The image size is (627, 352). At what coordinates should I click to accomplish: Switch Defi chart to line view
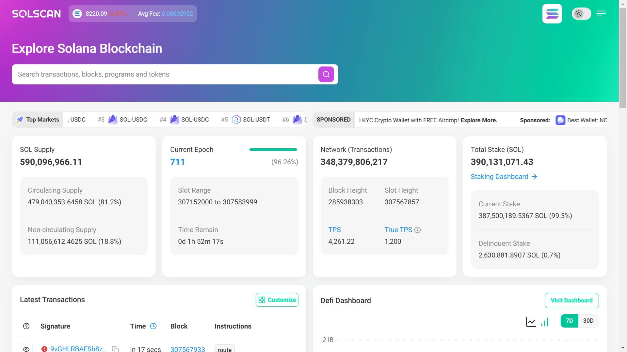[x=531, y=322]
